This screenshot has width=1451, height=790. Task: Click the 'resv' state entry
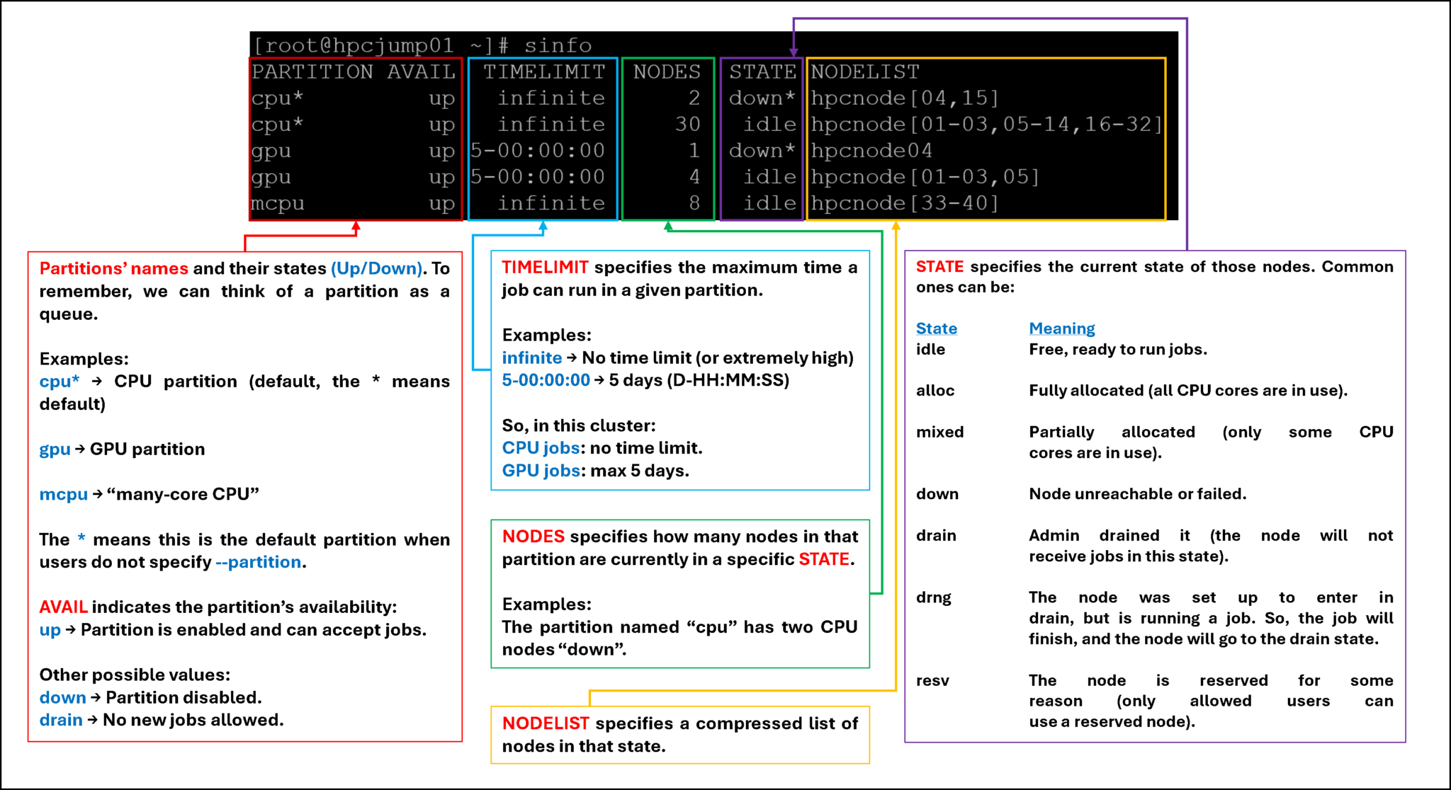[932, 681]
